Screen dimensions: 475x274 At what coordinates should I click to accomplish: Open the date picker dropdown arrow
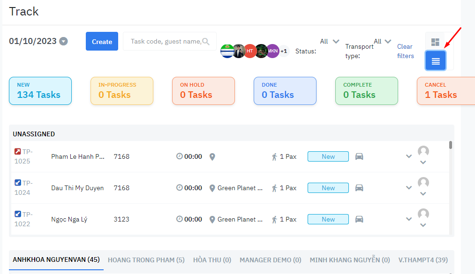pos(63,41)
